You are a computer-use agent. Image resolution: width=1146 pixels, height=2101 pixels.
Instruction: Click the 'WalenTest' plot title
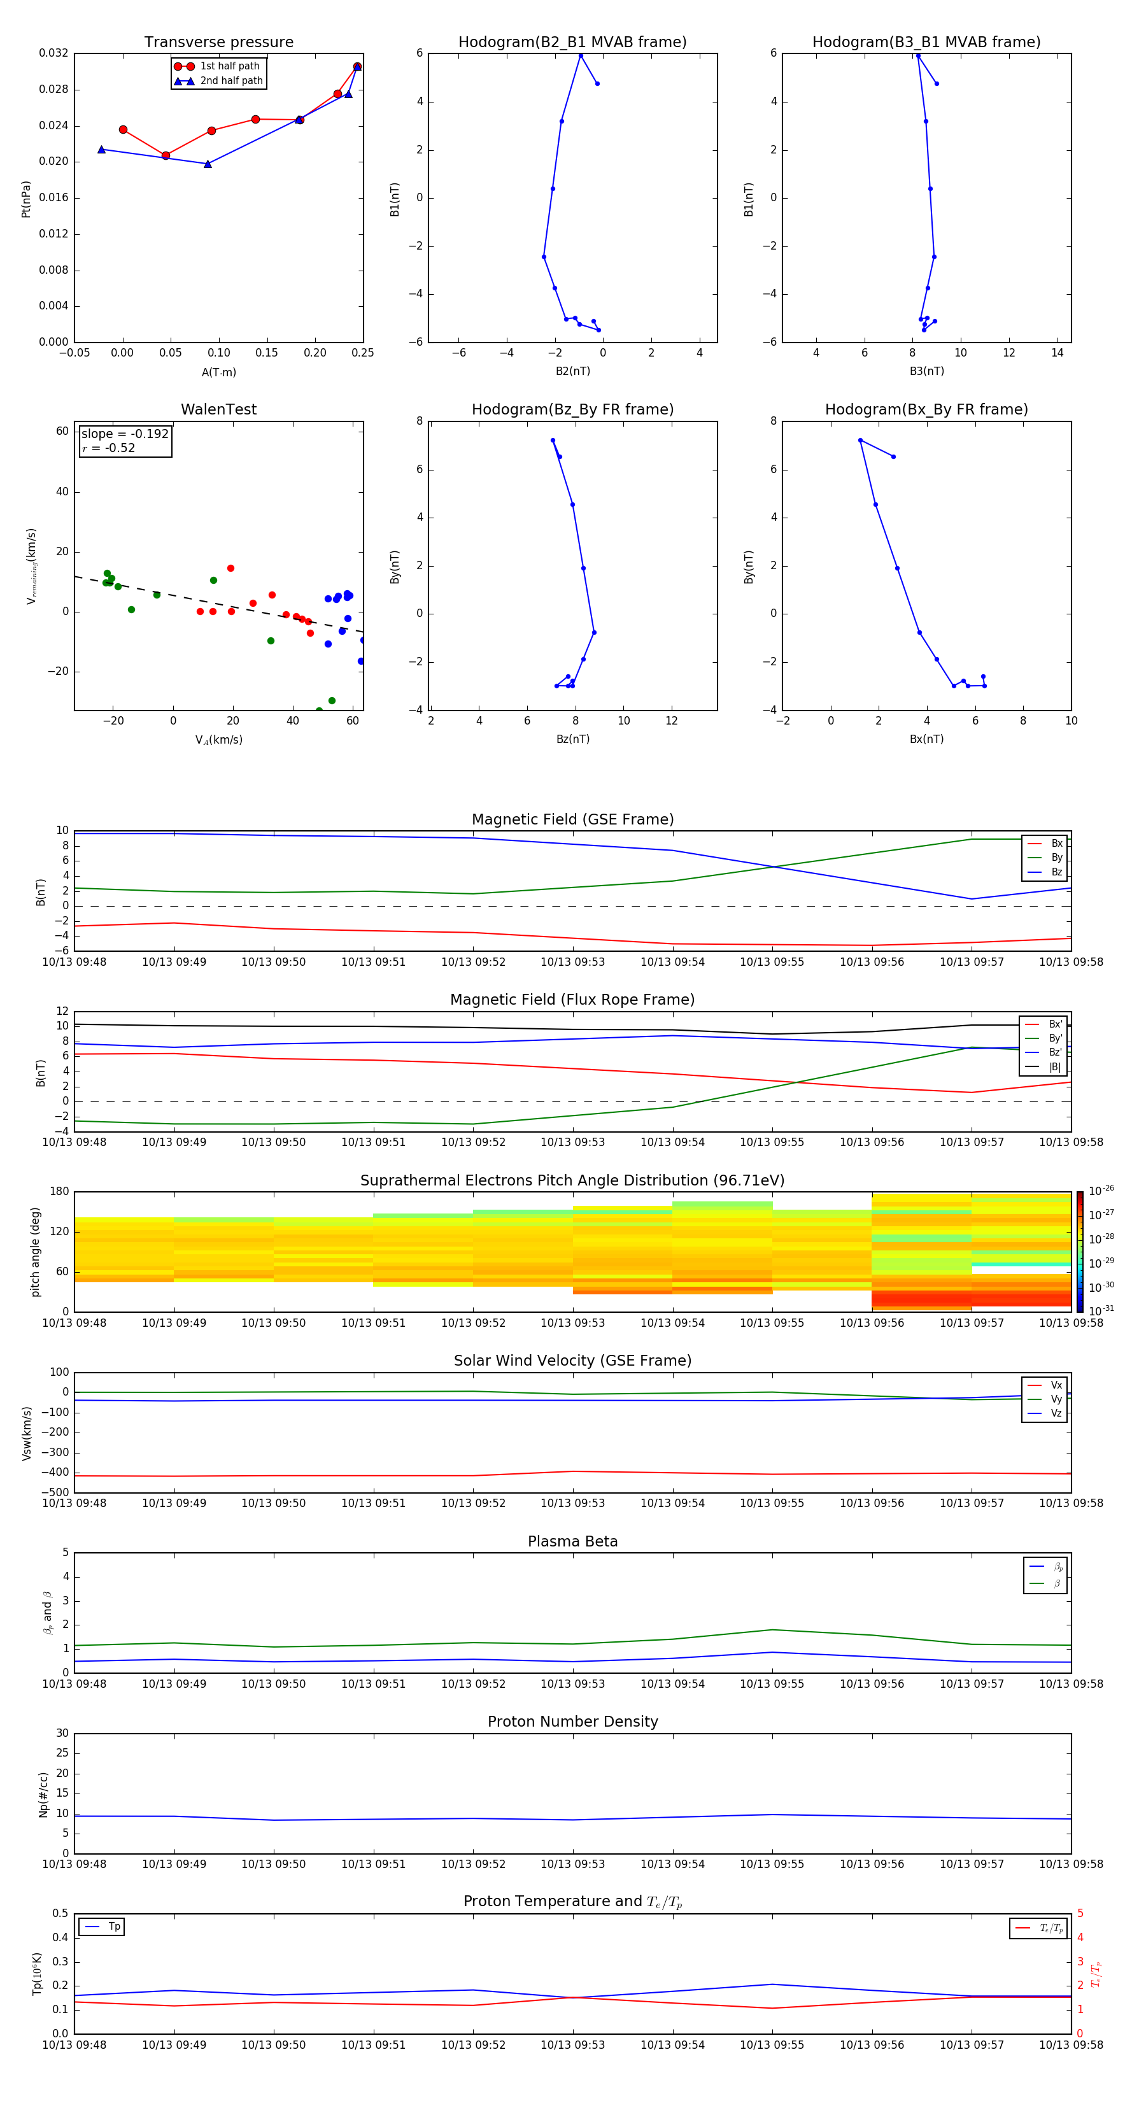click(x=218, y=409)
